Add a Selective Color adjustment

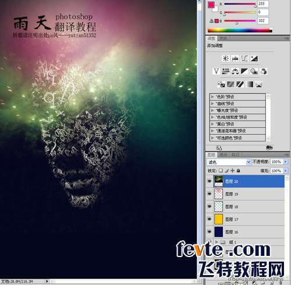tap(259, 84)
